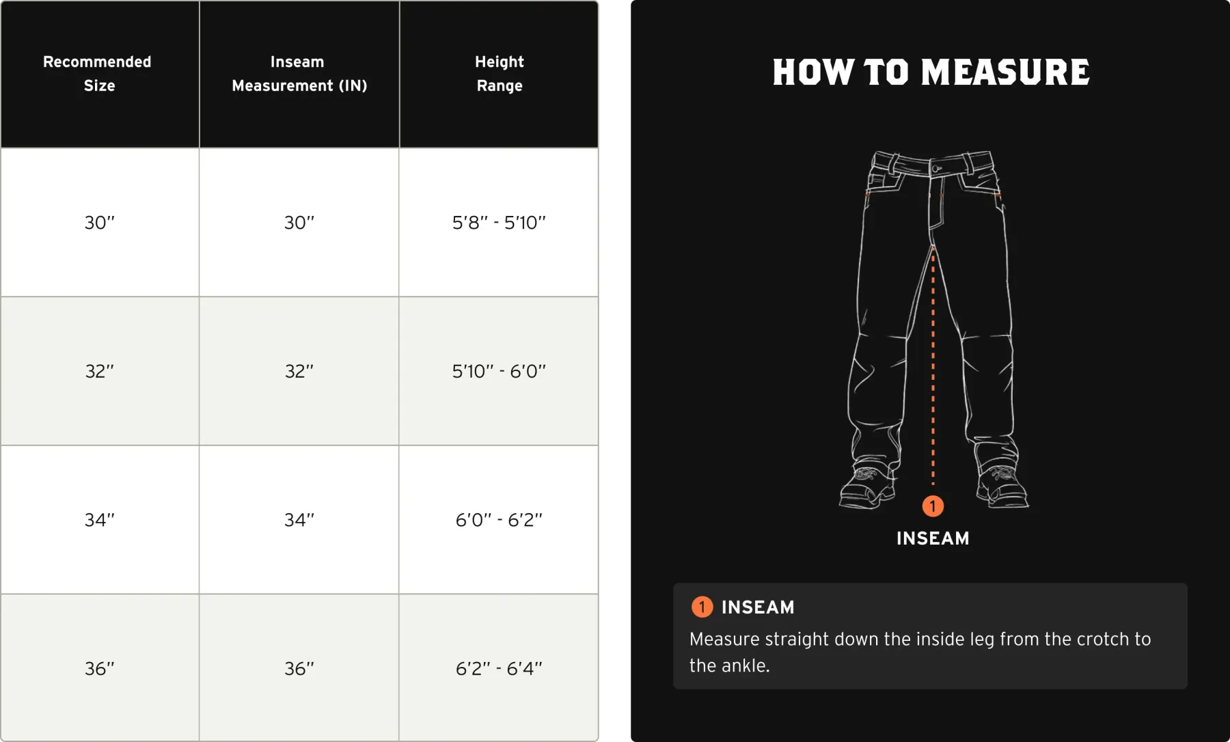Click the Recommended Size column header
The width and height of the screenshot is (1230, 742).
[99, 74]
